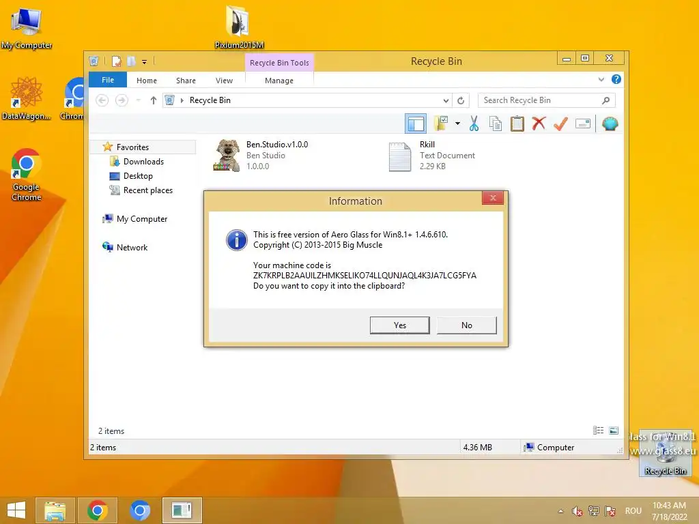
Task: Click the 4.36 MB status bar entry
Action: [477, 448]
